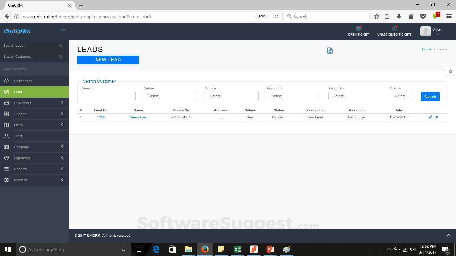Open the Dashboard from the sidebar
The image size is (456, 256).
click(22, 81)
